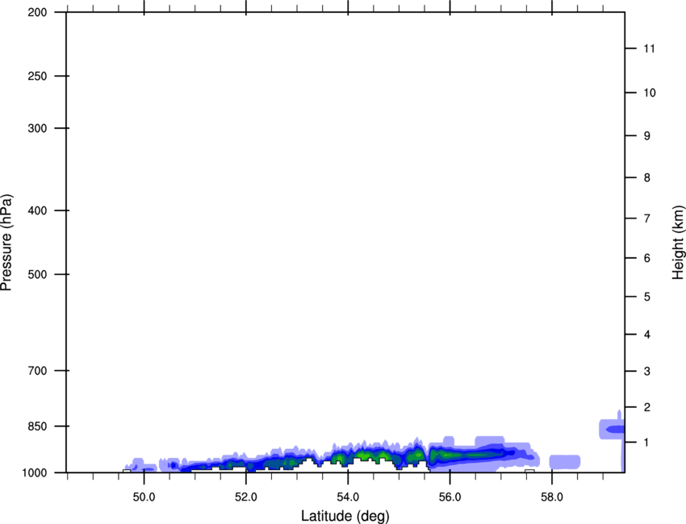This screenshot has height=524, width=686.
Task: Click the Height (km) axis title
Action: 678,243
